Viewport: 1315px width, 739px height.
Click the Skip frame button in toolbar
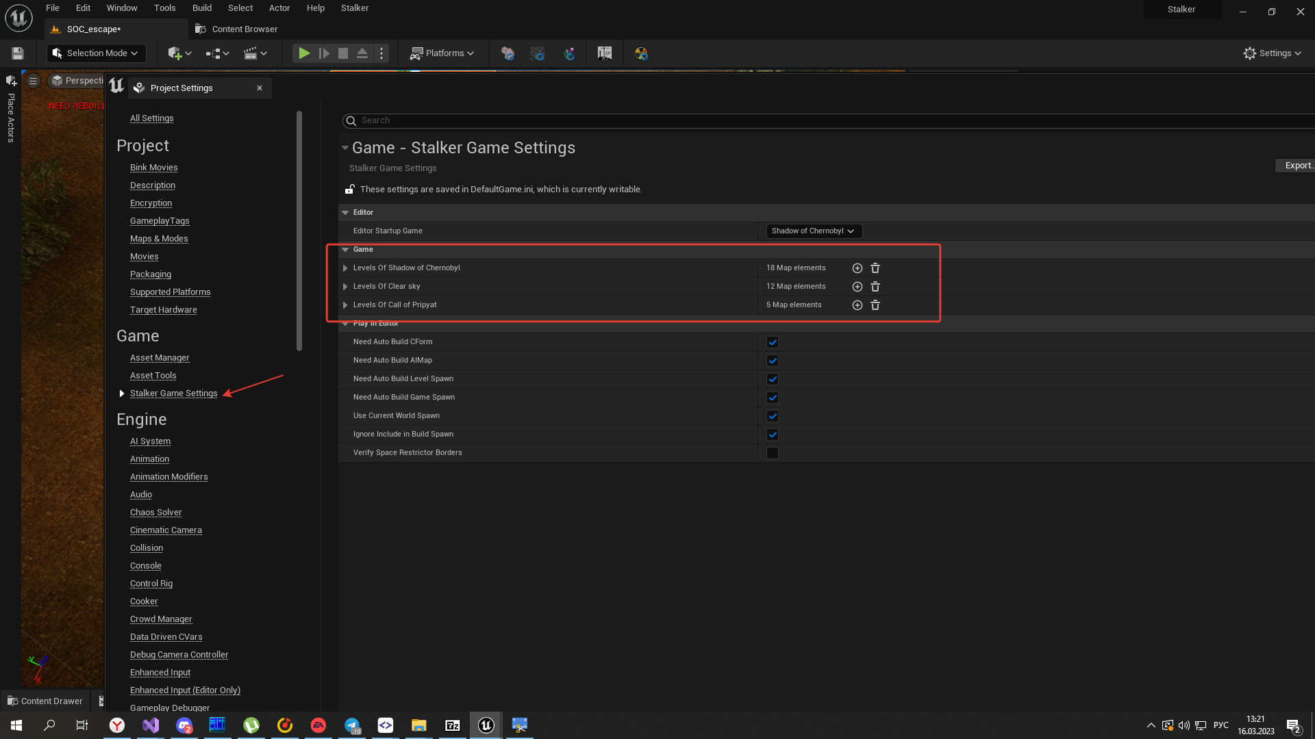click(324, 53)
